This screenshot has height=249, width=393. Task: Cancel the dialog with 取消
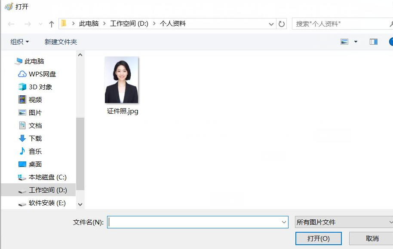(x=372, y=238)
